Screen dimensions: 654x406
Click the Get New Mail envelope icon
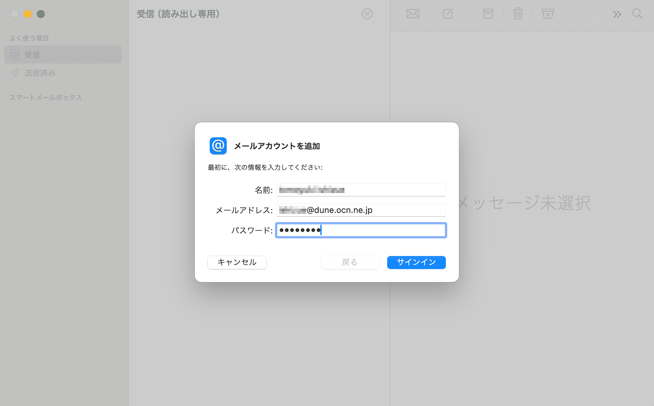pos(413,14)
